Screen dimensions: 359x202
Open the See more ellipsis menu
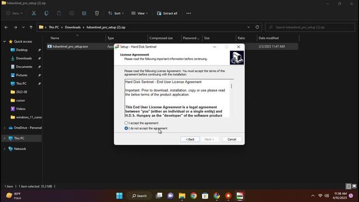click(188, 13)
